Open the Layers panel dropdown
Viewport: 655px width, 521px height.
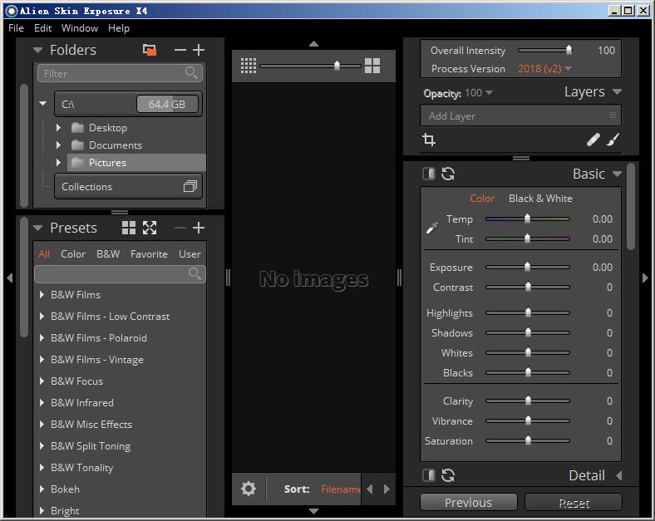click(x=618, y=92)
